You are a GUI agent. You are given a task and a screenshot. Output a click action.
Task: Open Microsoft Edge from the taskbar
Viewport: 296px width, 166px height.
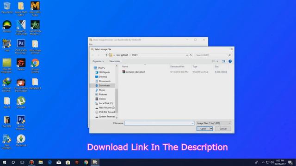click(49, 162)
